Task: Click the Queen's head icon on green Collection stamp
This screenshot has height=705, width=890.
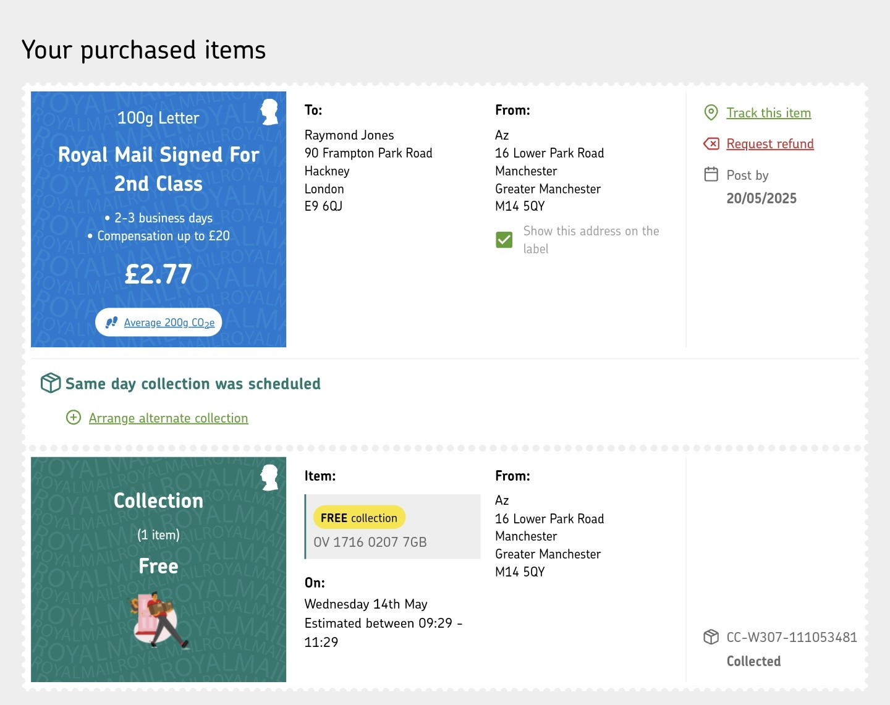Action: 269,477
